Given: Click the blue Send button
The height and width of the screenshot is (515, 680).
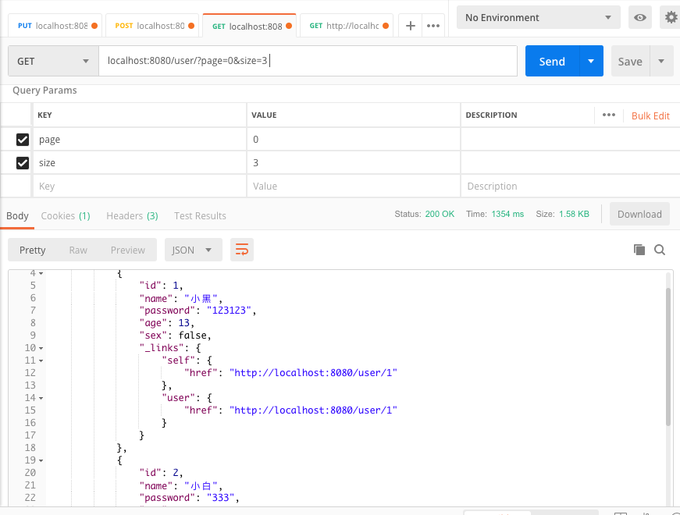Looking at the screenshot, I should pyautogui.click(x=552, y=61).
